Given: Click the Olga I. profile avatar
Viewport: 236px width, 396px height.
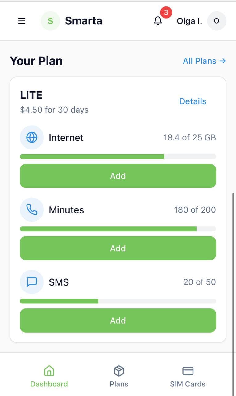Looking at the screenshot, I should (217, 21).
